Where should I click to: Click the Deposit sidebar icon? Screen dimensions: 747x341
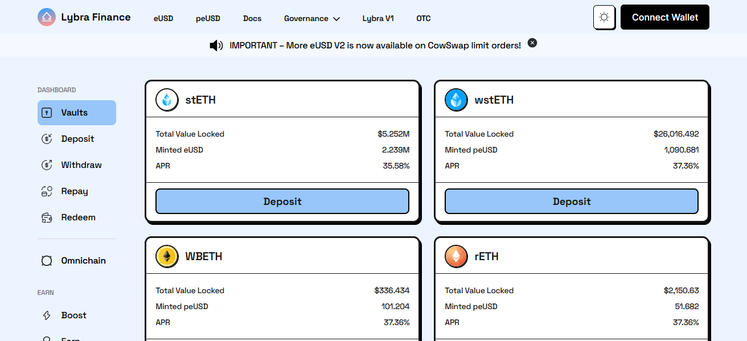click(x=47, y=139)
